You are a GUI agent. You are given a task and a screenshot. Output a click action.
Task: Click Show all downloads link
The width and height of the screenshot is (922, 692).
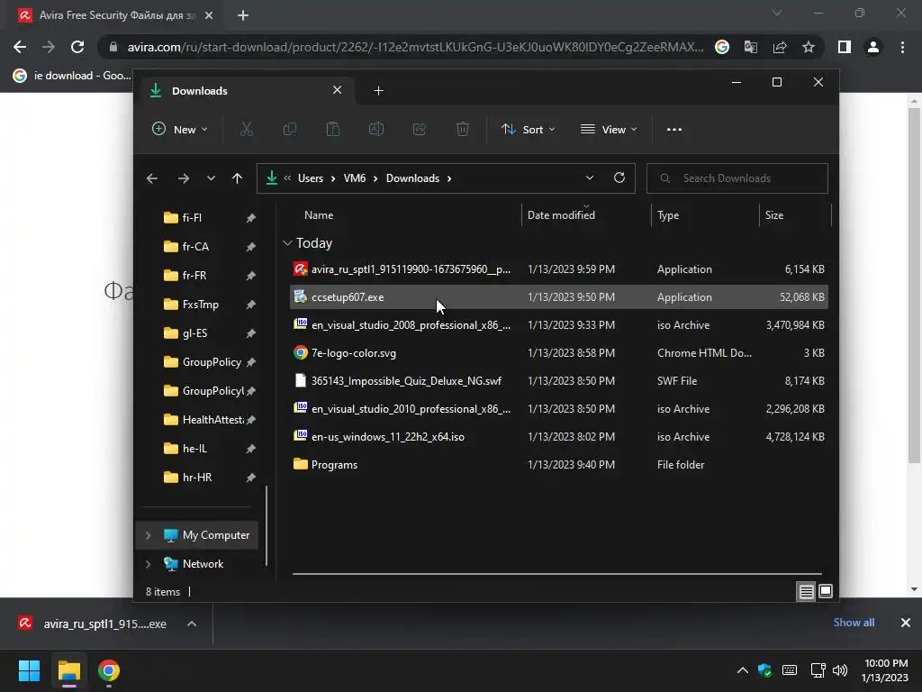point(854,623)
